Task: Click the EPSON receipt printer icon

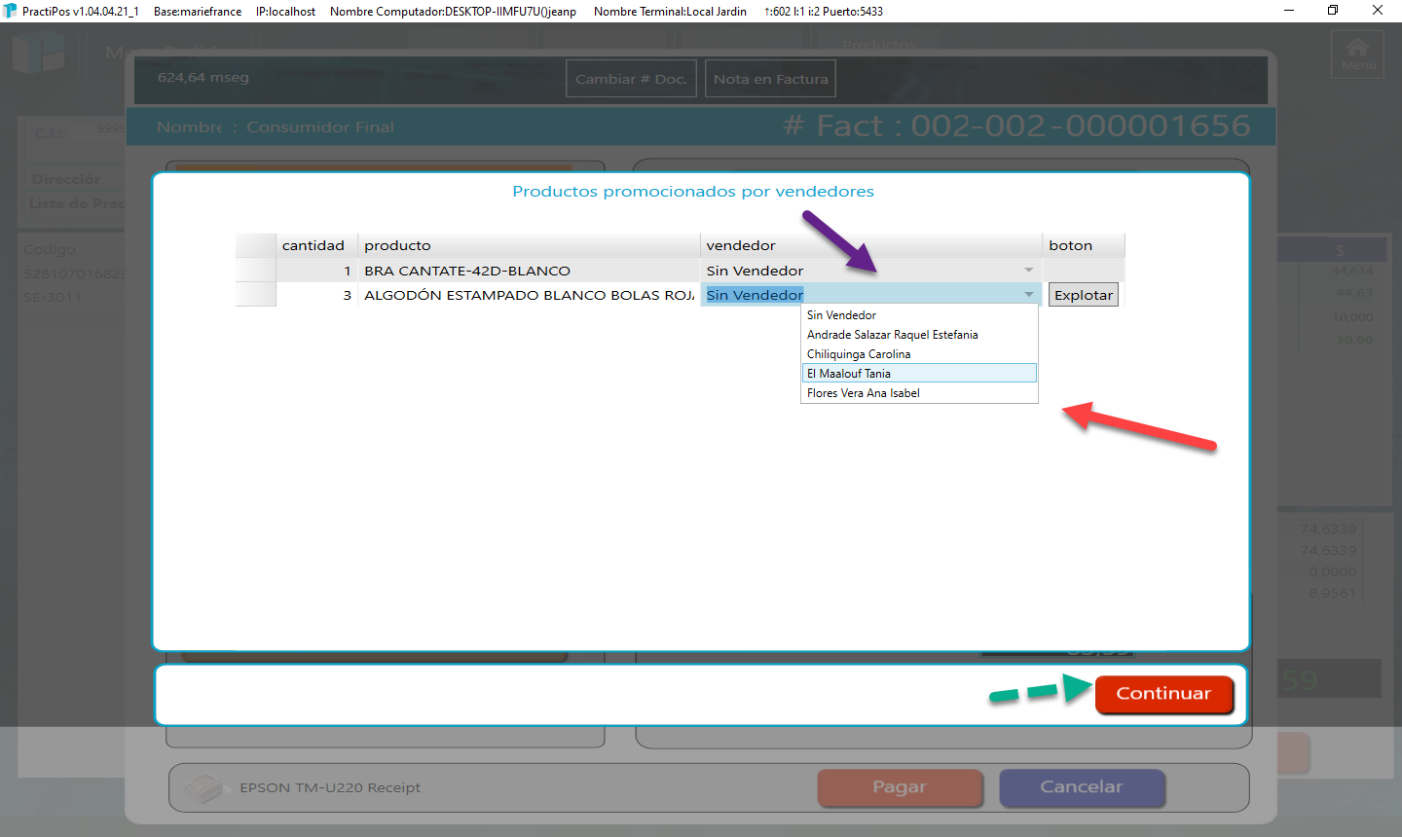Action: pyautogui.click(x=204, y=787)
